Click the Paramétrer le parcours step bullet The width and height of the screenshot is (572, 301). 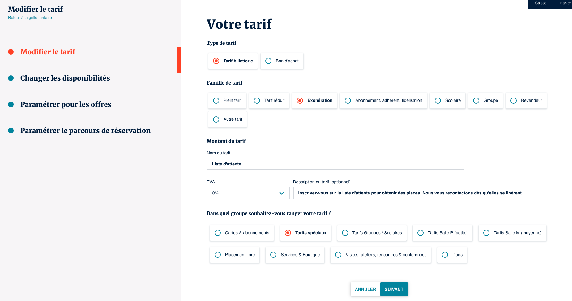11,131
